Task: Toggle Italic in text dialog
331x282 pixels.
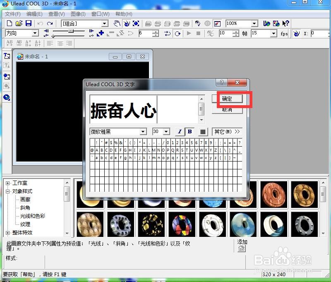Action: (180, 132)
